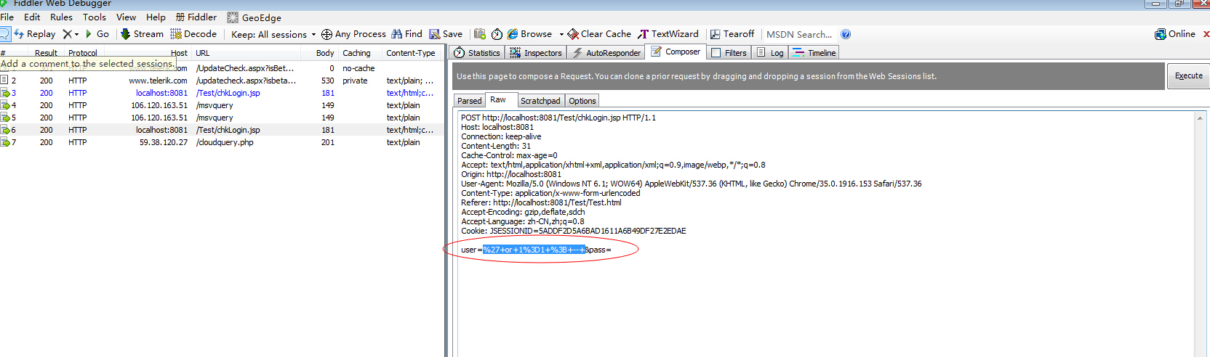
Task: Click the Tearoff toolbar icon
Action: click(x=715, y=34)
